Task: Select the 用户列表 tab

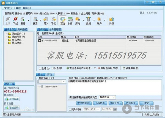Action: 42,30
